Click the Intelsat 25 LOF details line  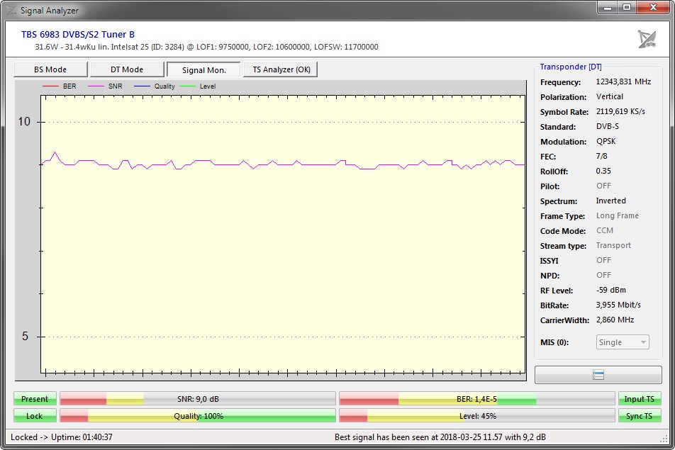[206, 47]
